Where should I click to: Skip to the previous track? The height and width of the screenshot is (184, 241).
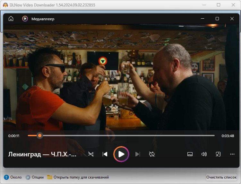point(105,154)
